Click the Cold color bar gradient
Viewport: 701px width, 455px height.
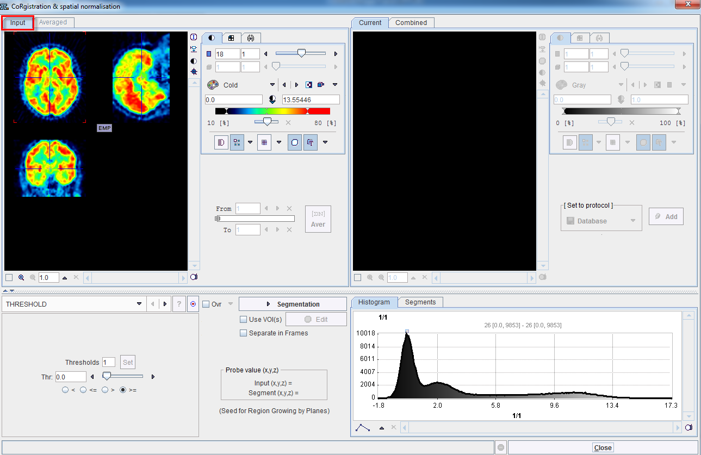pos(272,111)
